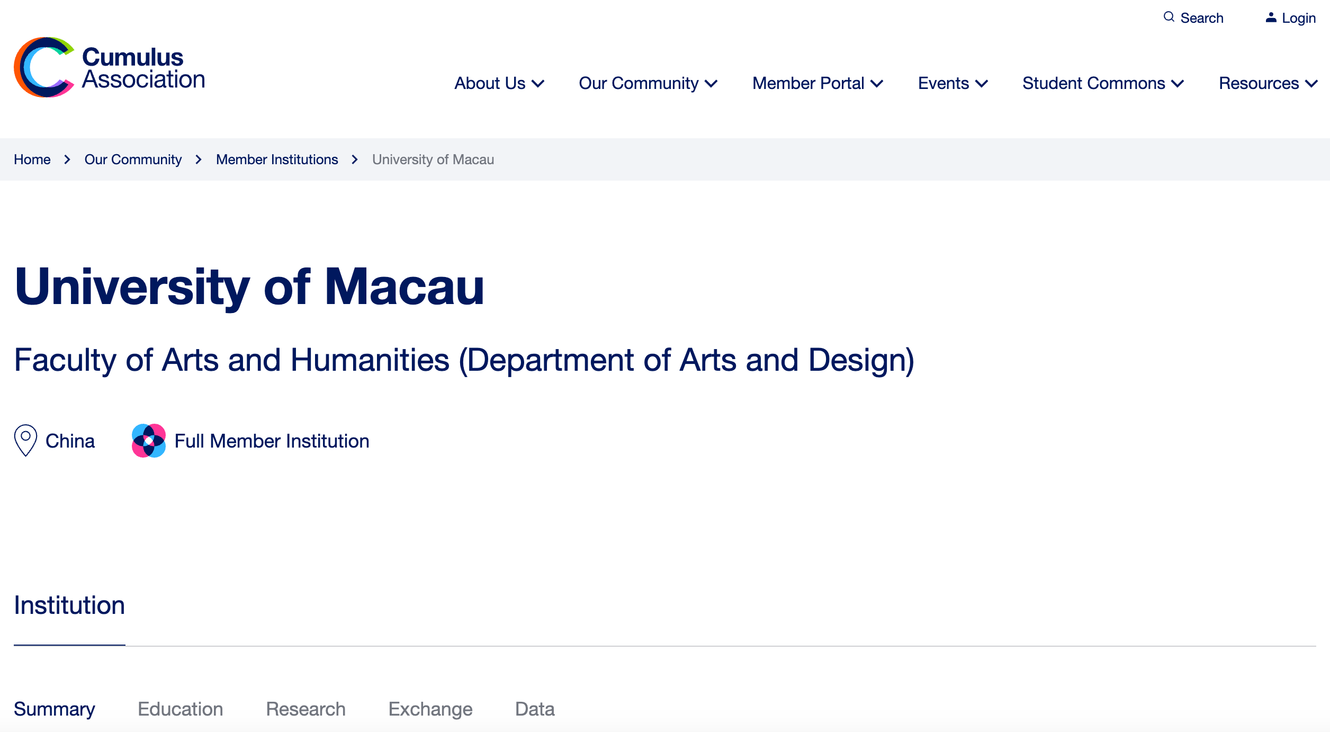Click University of Macau breadcrumb text

click(x=433, y=159)
